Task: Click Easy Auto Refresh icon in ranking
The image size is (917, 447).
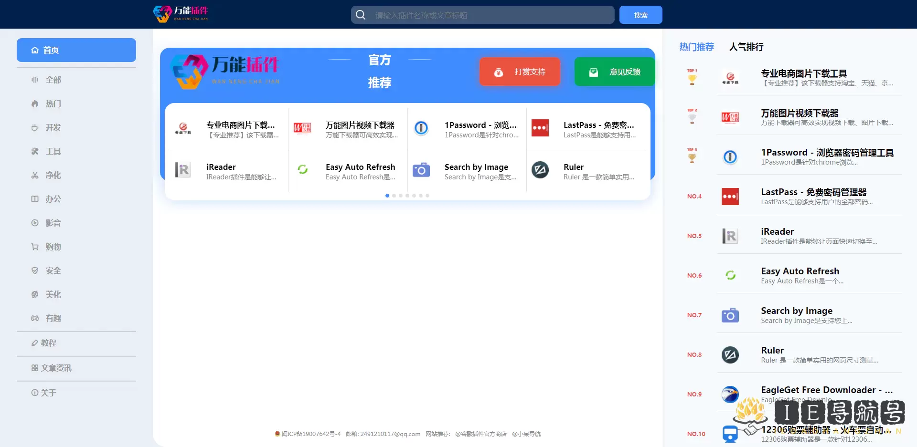Action: 730,276
